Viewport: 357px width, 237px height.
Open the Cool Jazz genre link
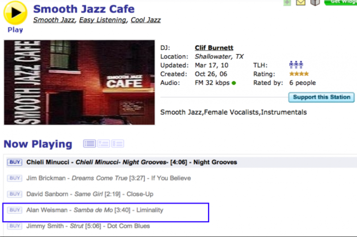tap(145, 20)
